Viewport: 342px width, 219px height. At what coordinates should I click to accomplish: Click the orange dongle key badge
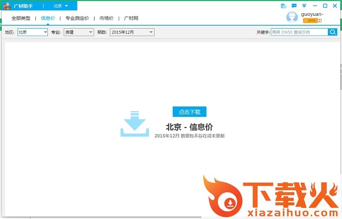(312, 21)
